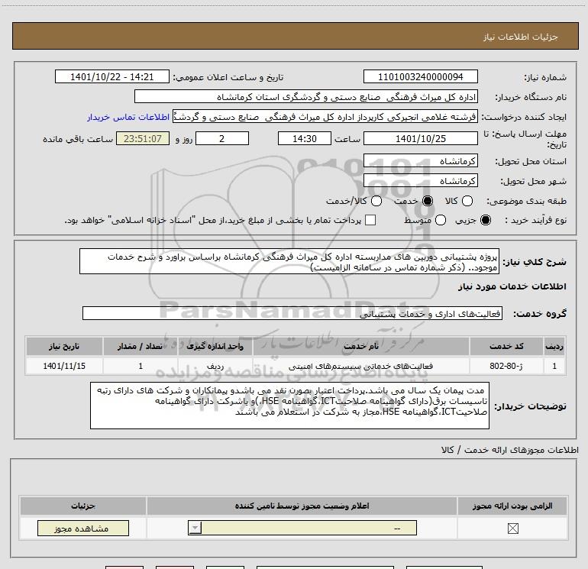Click the service group field

tap(292, 313)
